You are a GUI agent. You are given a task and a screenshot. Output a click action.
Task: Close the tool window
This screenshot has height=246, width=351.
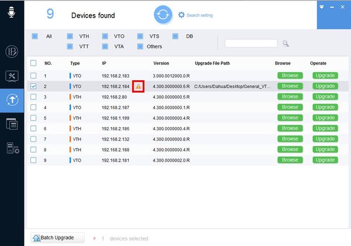pos(342,7)
